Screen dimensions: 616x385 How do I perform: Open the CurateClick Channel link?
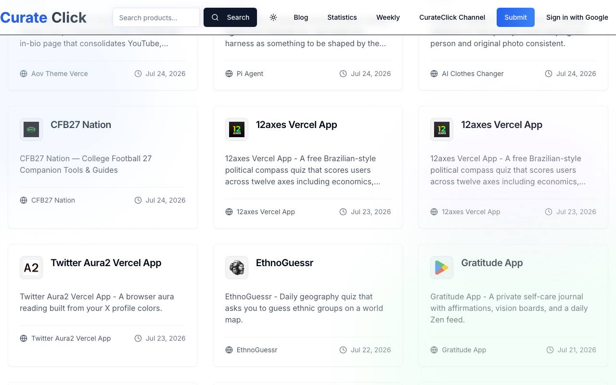coord(452,17)
